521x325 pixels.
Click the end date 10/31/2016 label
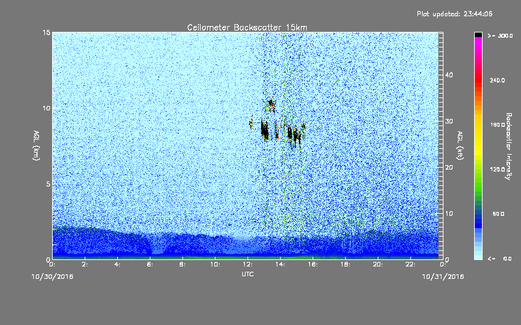pos(443,277)
